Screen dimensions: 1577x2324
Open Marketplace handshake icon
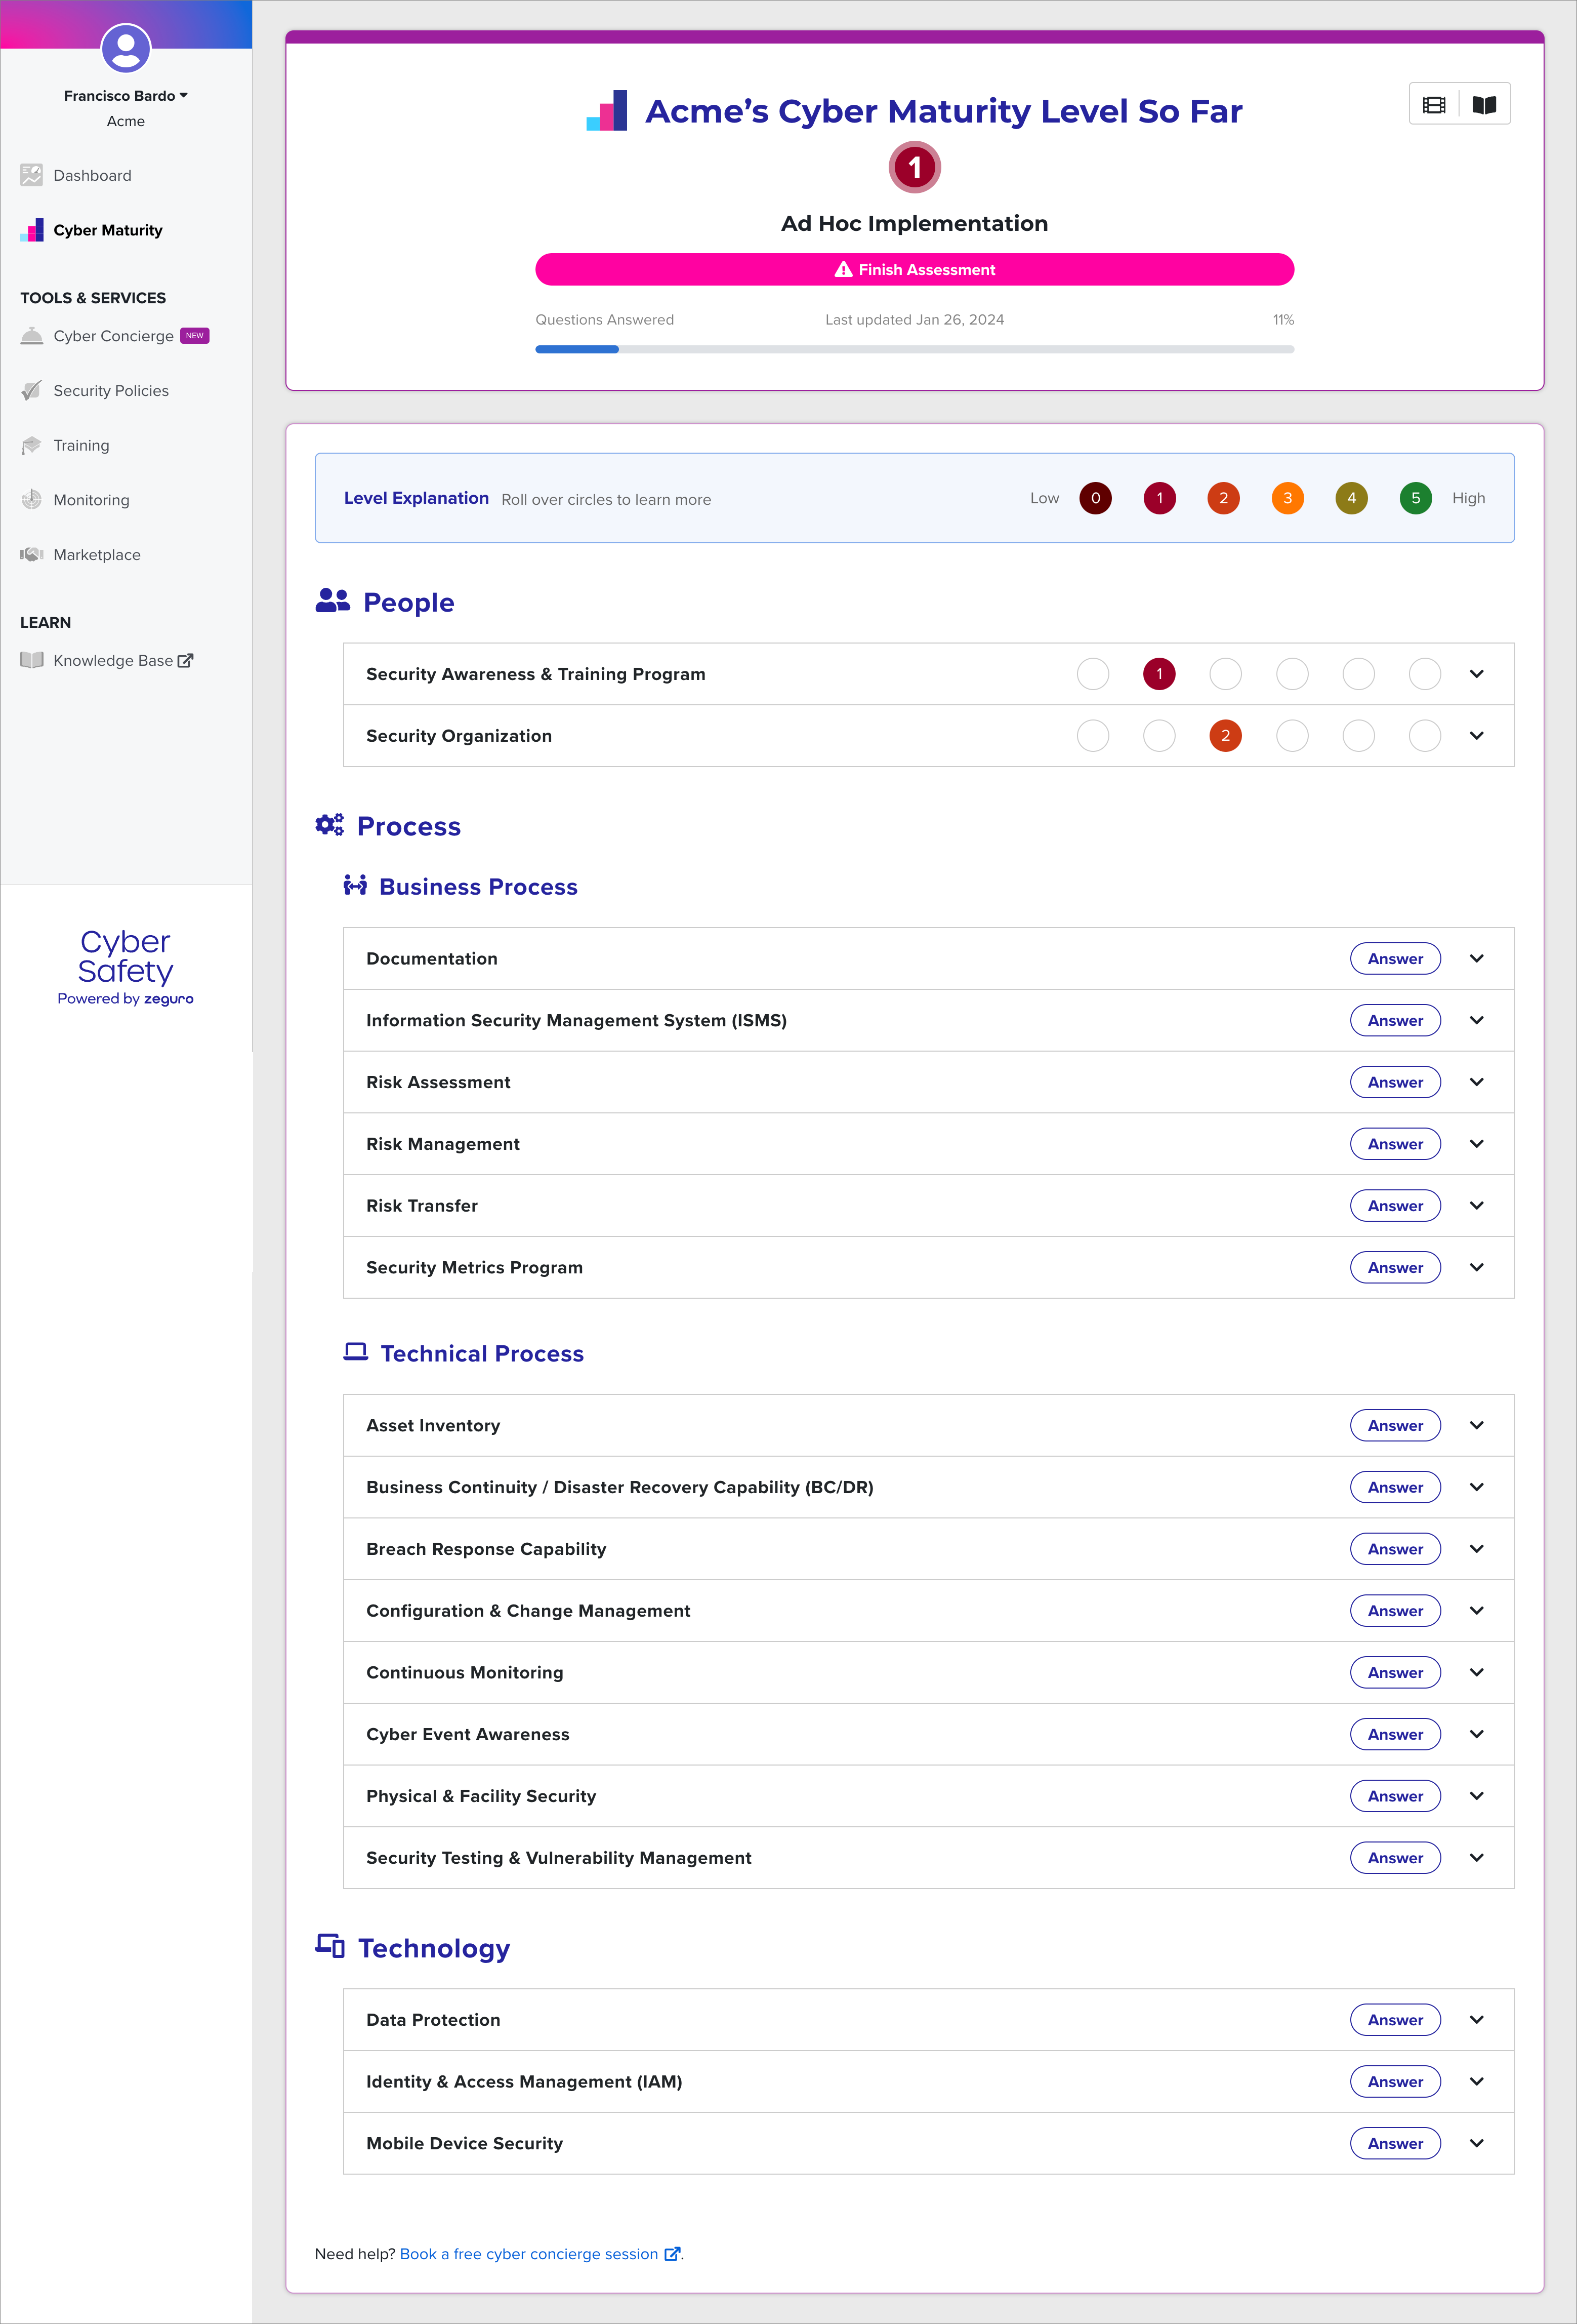(x=32, y=554)
